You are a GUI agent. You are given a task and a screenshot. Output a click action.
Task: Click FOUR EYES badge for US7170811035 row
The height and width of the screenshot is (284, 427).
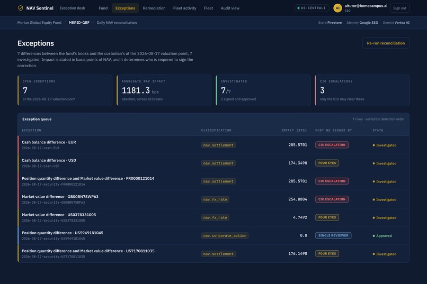coord(327,253)
